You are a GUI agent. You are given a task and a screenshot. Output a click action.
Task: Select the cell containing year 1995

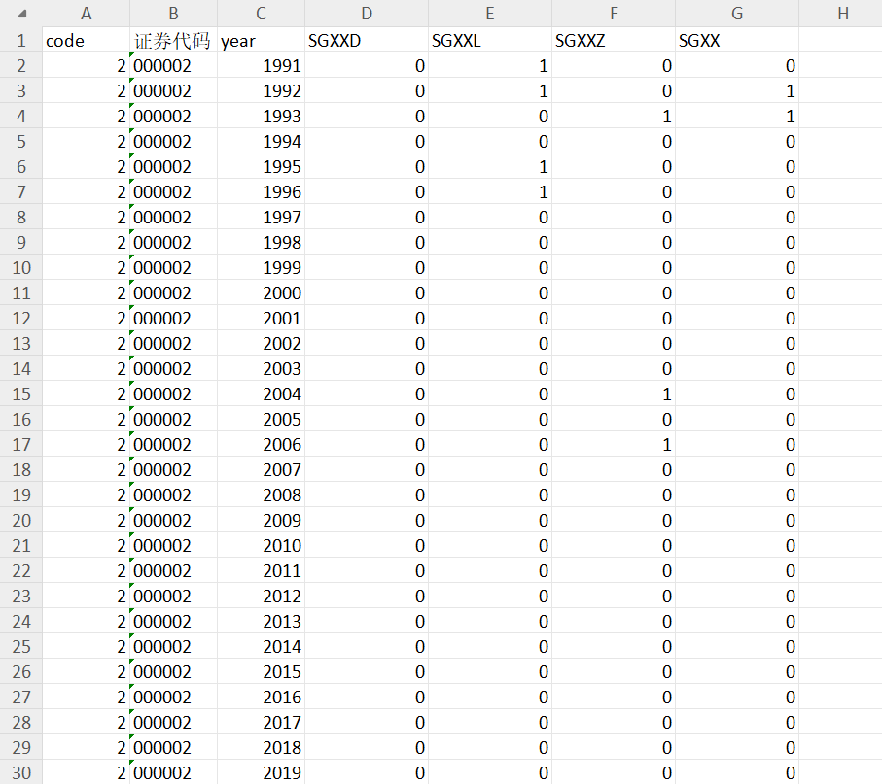[x=261, y=167]
